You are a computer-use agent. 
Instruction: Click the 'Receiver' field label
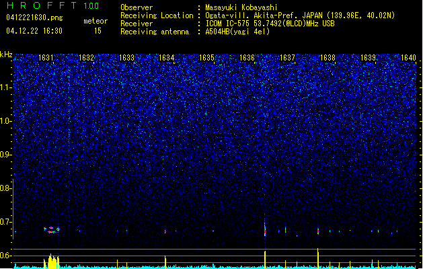point(137,24)
